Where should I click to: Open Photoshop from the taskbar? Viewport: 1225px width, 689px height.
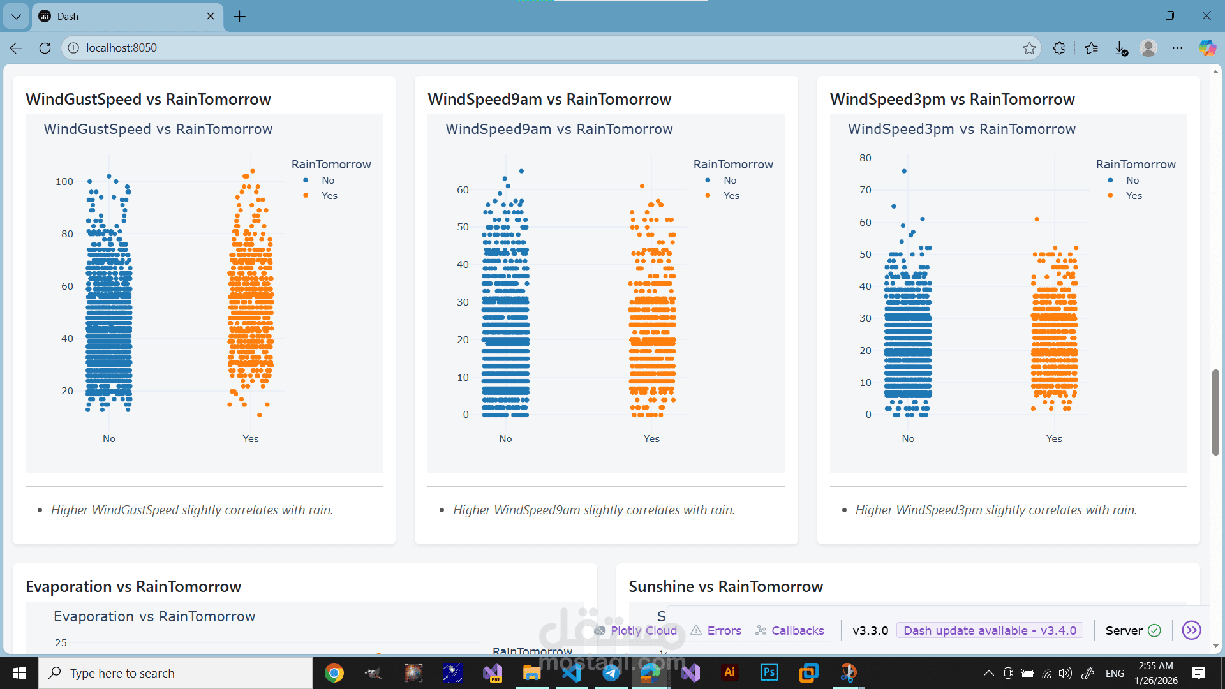coord(769,672)
